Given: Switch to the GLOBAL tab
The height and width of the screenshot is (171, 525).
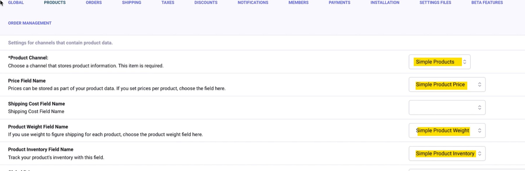Looking at the screenshot, I should tap(16, 3).
